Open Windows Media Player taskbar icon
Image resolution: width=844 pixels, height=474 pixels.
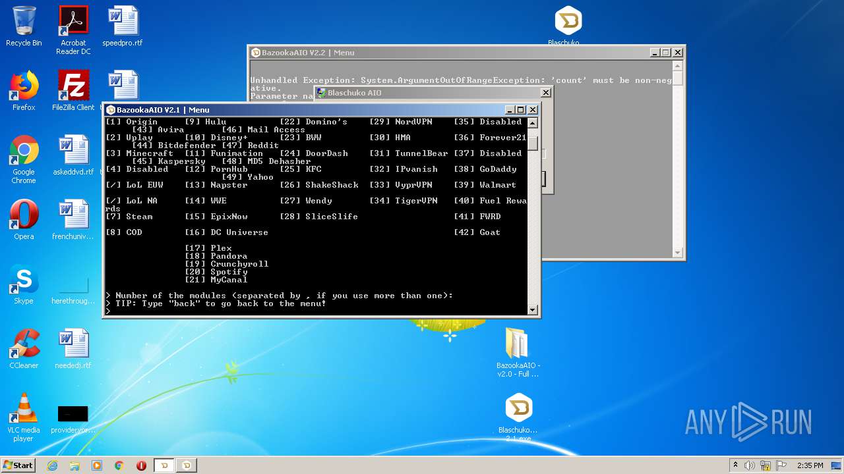coord(97,465)
